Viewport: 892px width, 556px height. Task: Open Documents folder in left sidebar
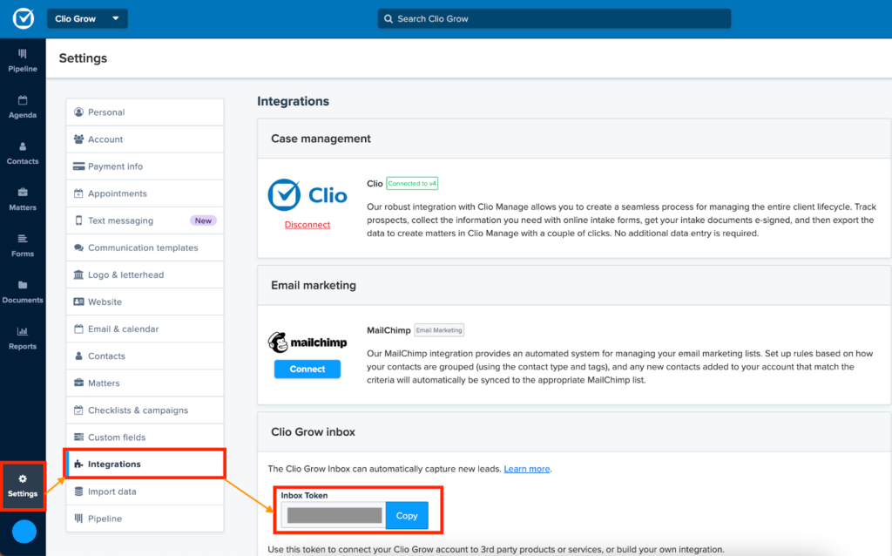tap(23, 291)
